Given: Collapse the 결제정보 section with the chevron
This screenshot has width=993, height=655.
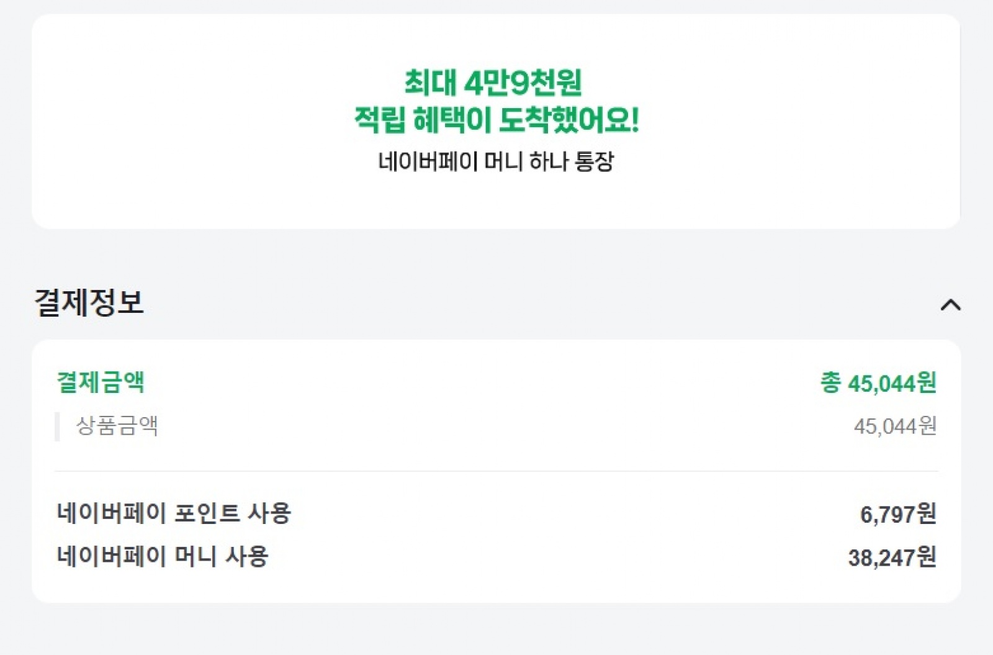Looking at the screenshot, I should coord(950,305).
